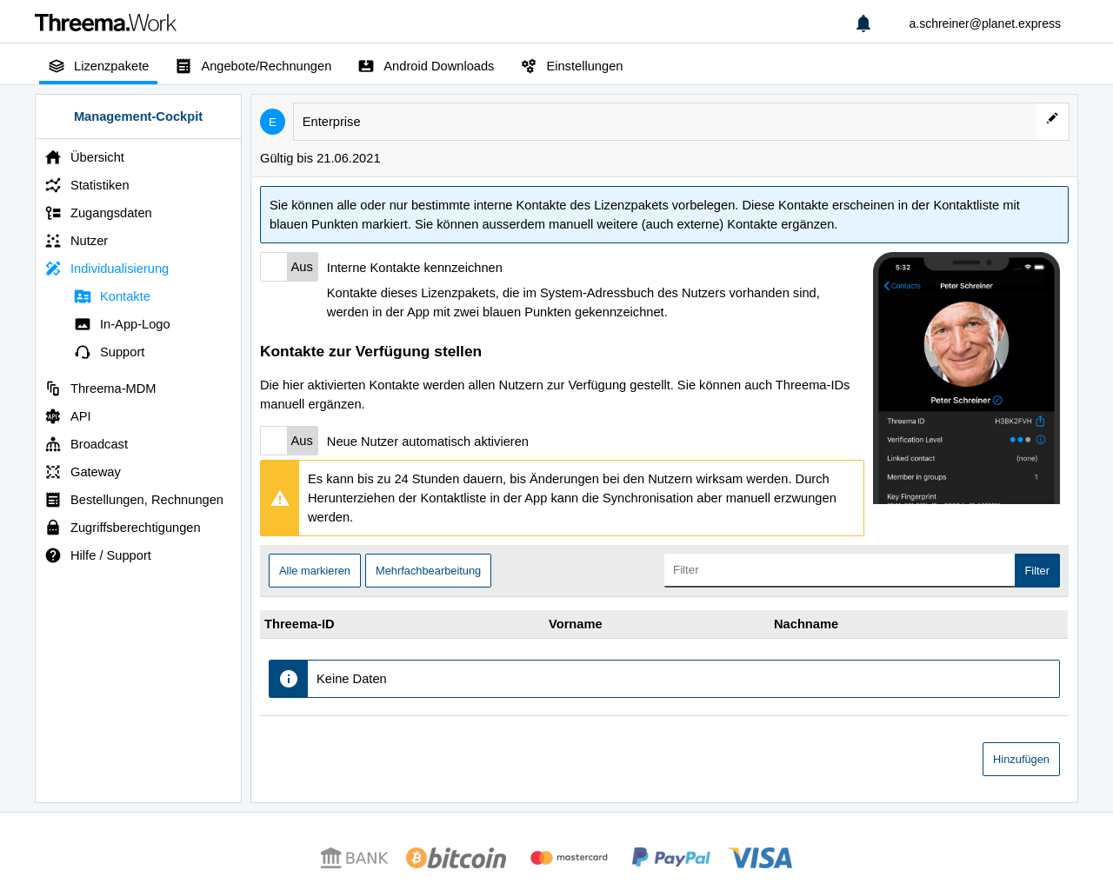Click the notification bell icon
The width and height of the screenshot is (1113, 890).
pos(863,23)
